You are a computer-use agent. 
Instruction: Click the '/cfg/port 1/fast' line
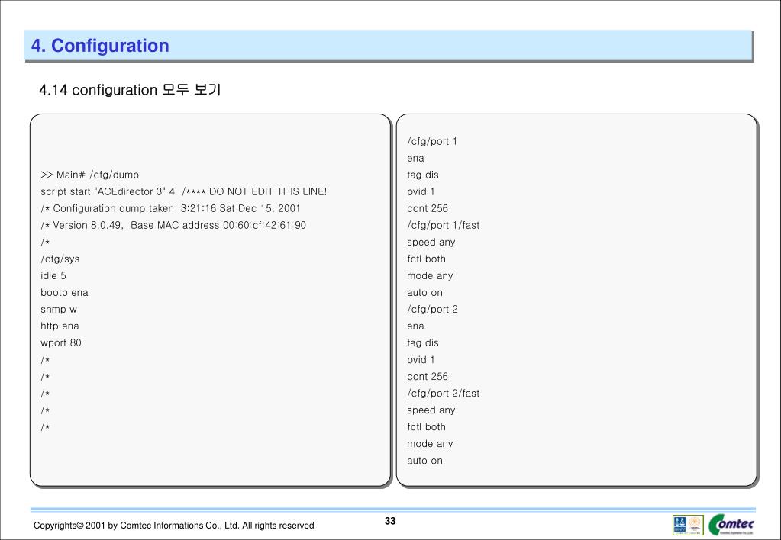click(444, 226)
